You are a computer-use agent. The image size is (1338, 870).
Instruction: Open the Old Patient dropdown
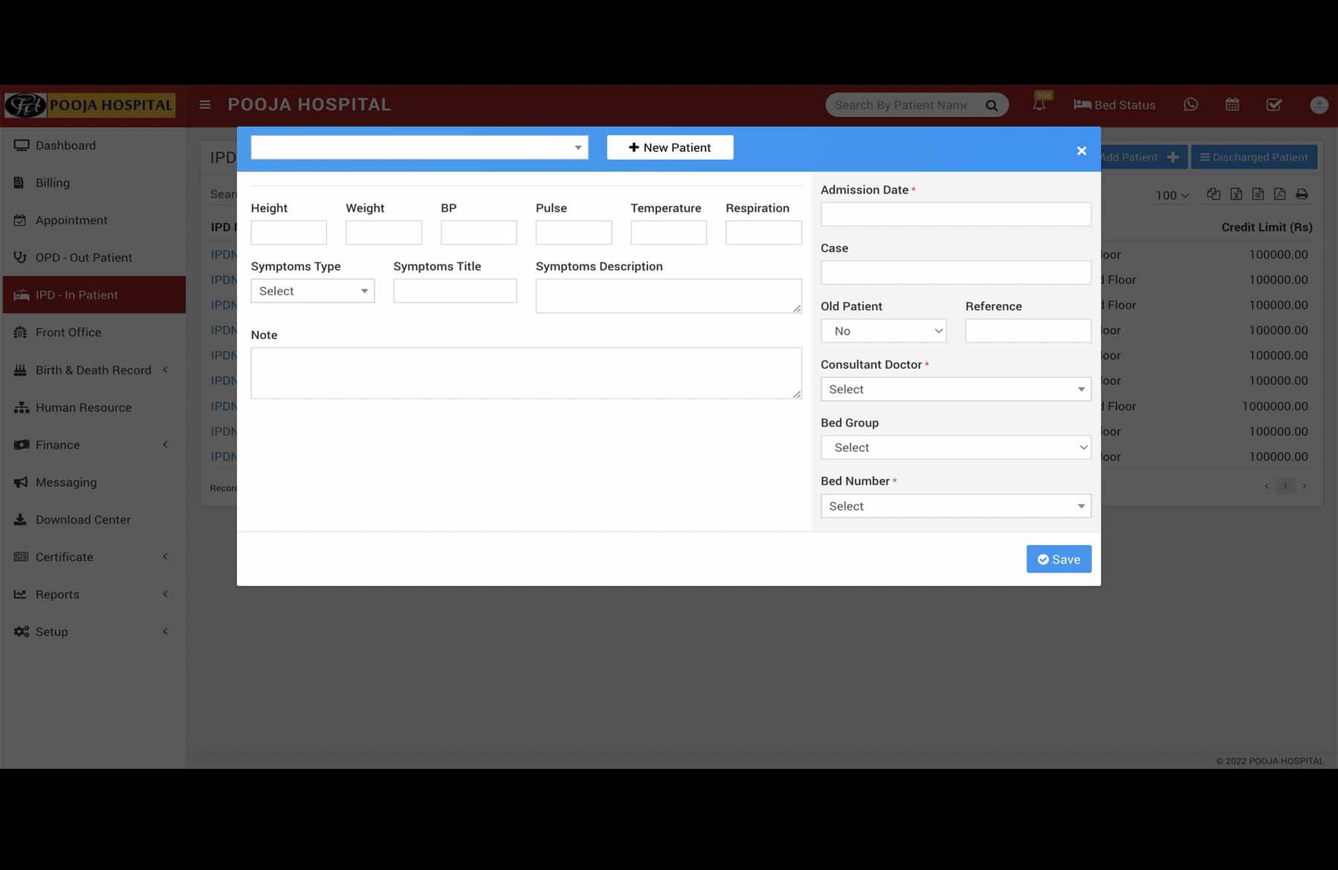click(x=883, y=331)
